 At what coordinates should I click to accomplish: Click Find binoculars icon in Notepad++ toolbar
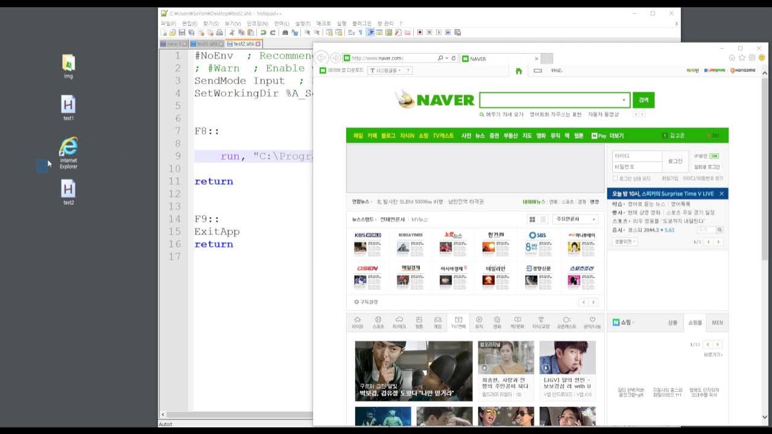click(x=285, y=33)
